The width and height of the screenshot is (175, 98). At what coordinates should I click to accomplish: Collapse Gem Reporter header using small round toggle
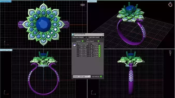click(x=87, y=39)
